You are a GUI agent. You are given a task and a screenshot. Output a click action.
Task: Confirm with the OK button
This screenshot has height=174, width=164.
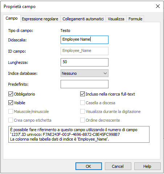click(89, 166)
